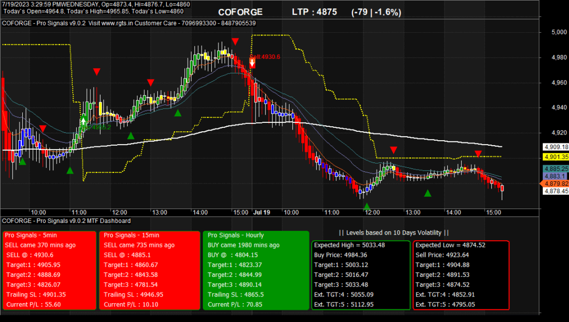Click 'BUY @ : 4804.15'
The width and height of the screenshot is (569, 322).
[x=233, y=255]
